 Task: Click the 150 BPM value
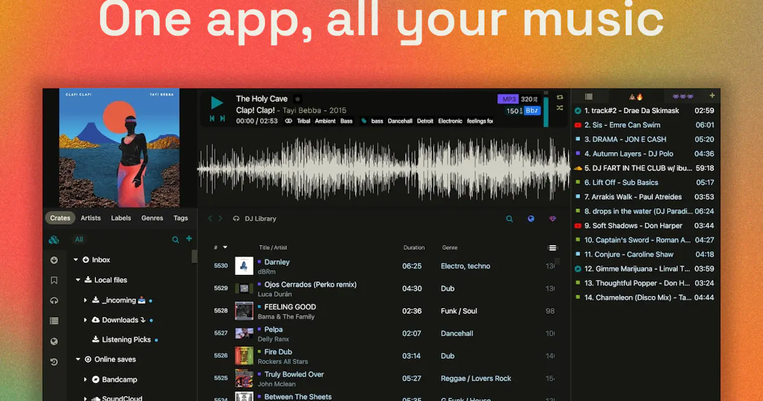coord(512,111)
